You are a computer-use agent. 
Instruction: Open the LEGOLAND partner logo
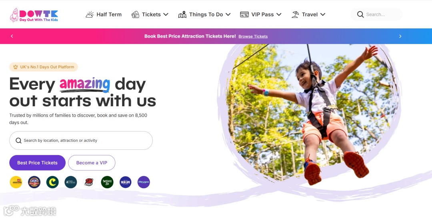tap(16, 182)
